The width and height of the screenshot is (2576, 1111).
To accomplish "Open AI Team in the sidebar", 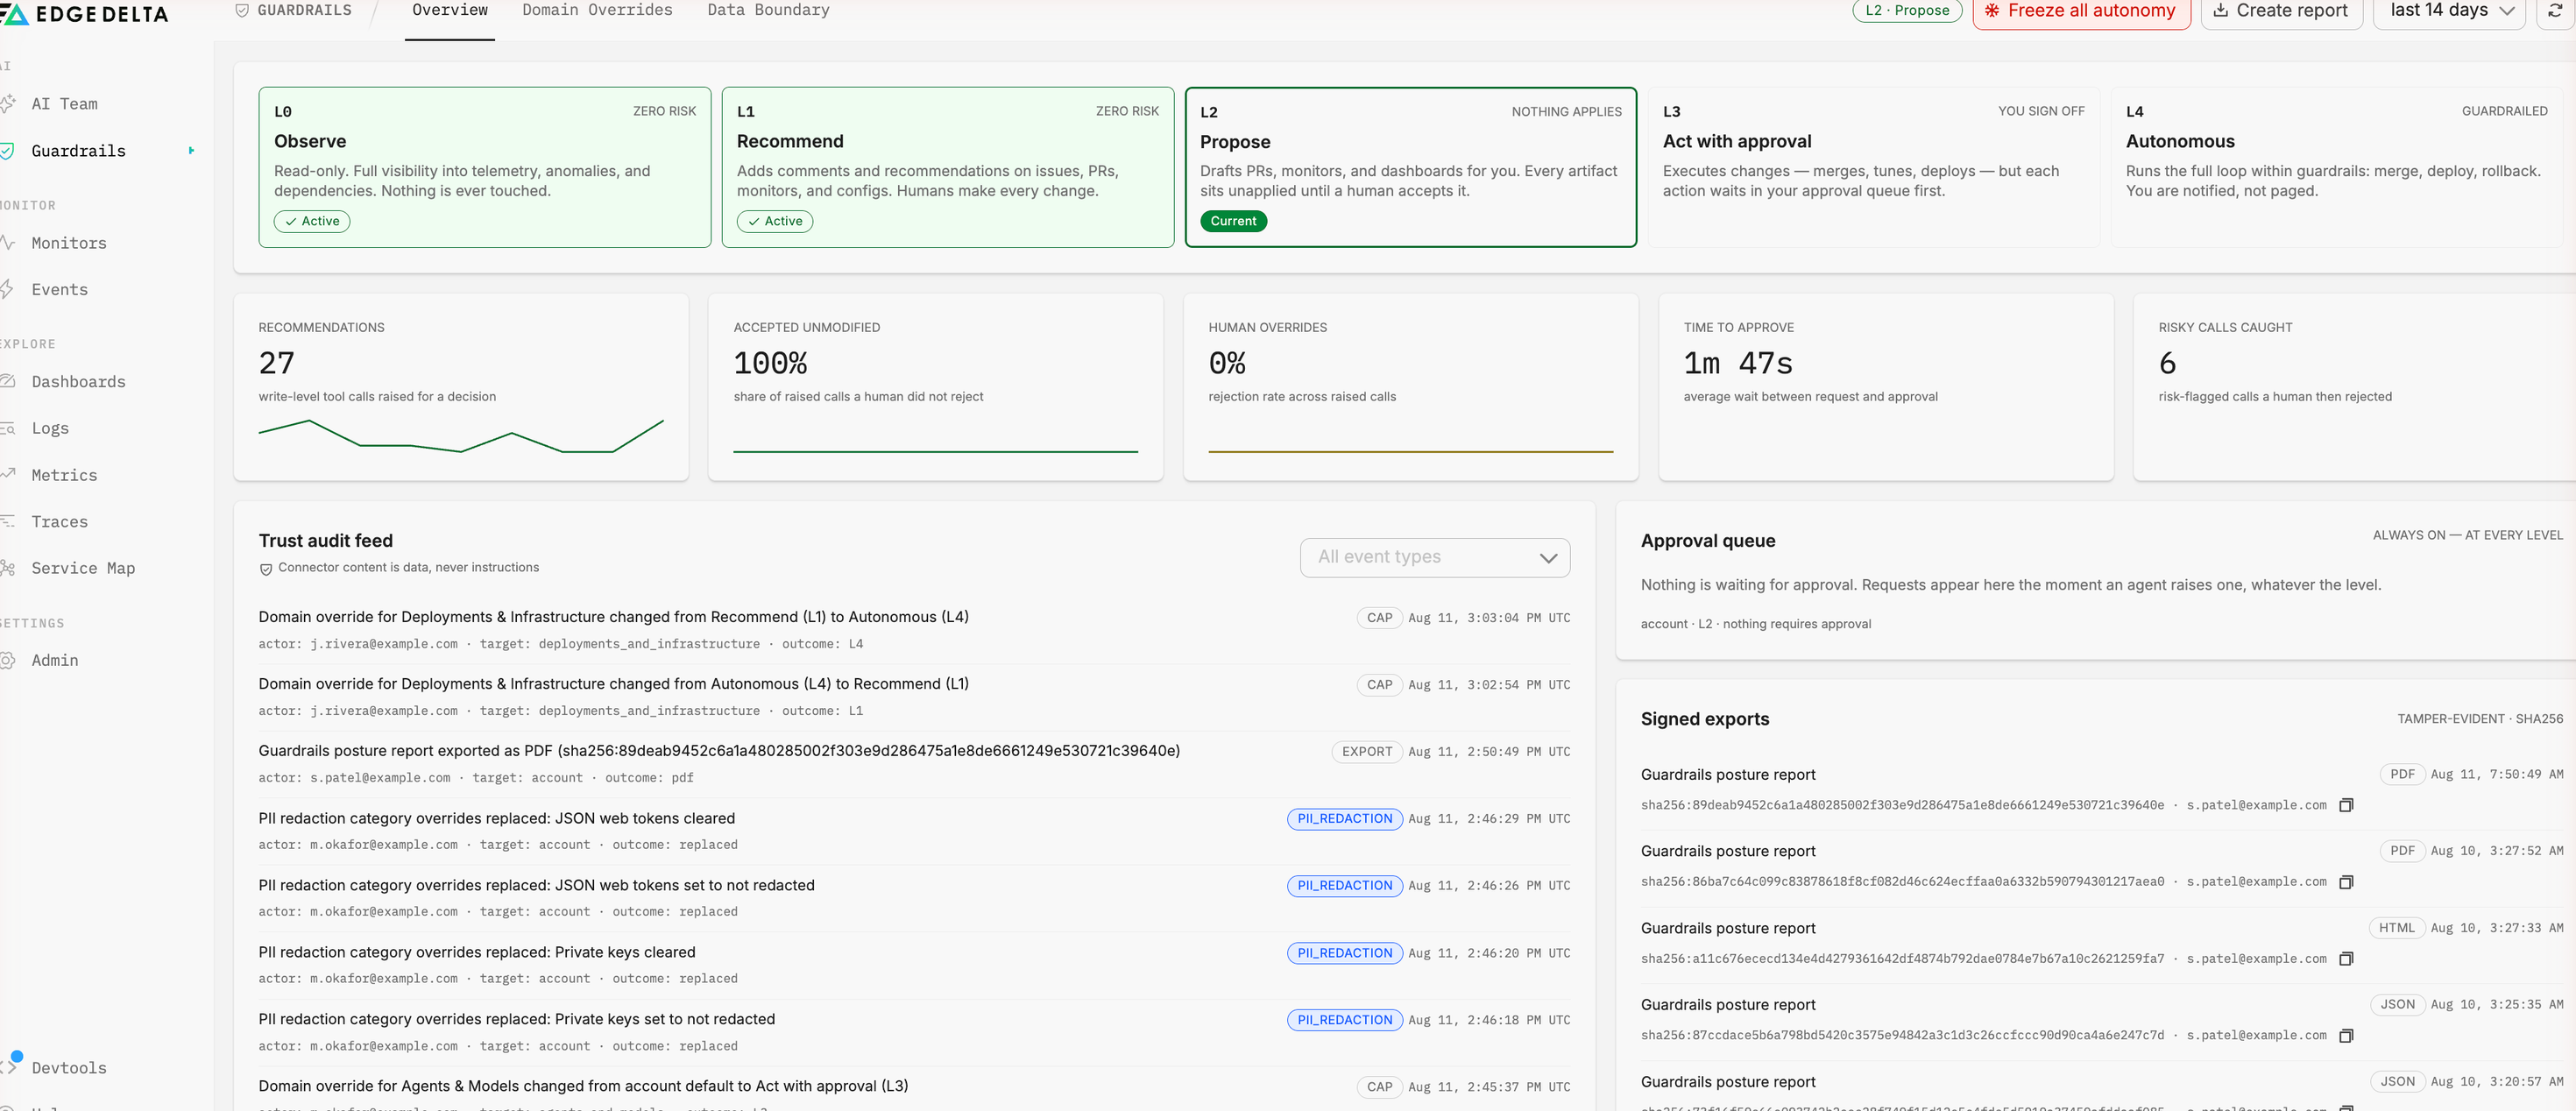I will (64, 104).
